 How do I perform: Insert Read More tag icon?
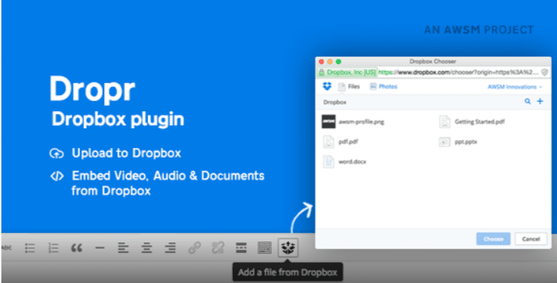241,248
